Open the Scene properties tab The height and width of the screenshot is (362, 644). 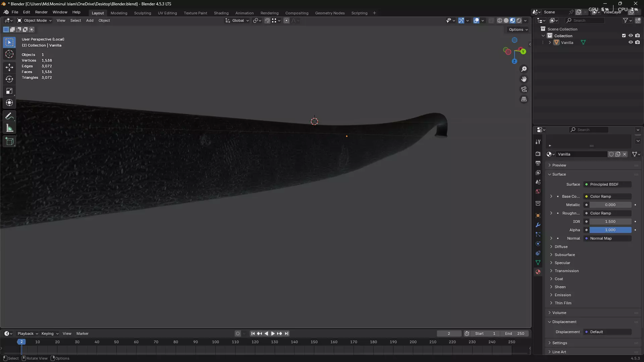coord(538,182)
